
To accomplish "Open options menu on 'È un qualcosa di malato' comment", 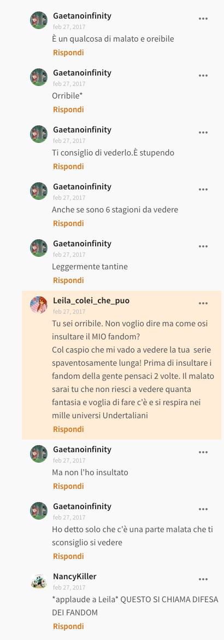I will coord(203,19).
